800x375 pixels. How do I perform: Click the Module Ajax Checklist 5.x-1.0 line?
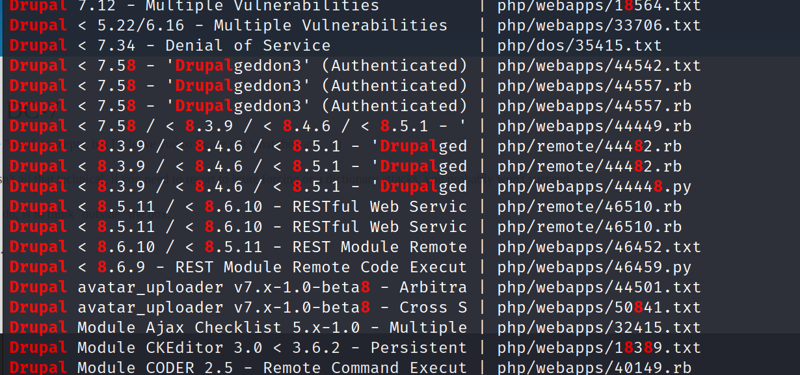[239, 328]
